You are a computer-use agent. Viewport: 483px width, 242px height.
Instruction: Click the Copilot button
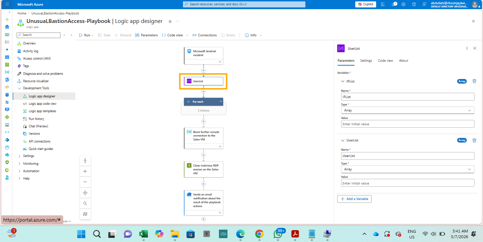click(366, 4)
